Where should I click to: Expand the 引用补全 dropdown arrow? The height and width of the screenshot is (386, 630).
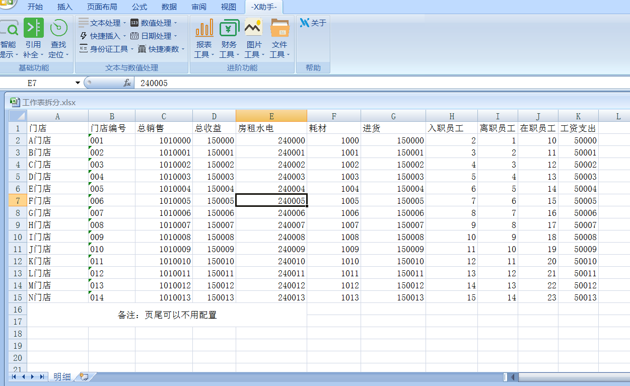coord(42,55)
